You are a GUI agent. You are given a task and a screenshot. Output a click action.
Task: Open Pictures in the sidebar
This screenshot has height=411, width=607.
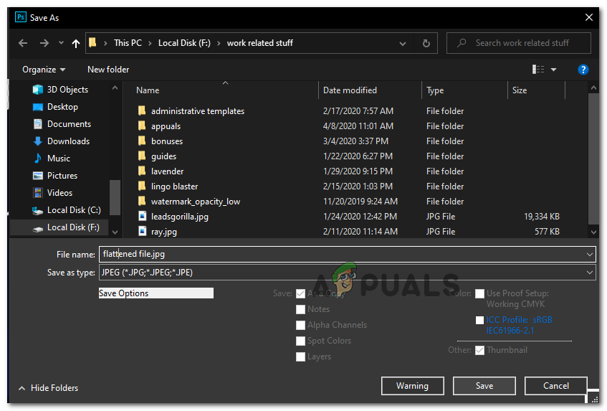tap(55, 176)
